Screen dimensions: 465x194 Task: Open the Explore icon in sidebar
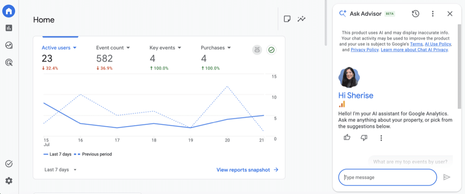[x=9, y=45]
